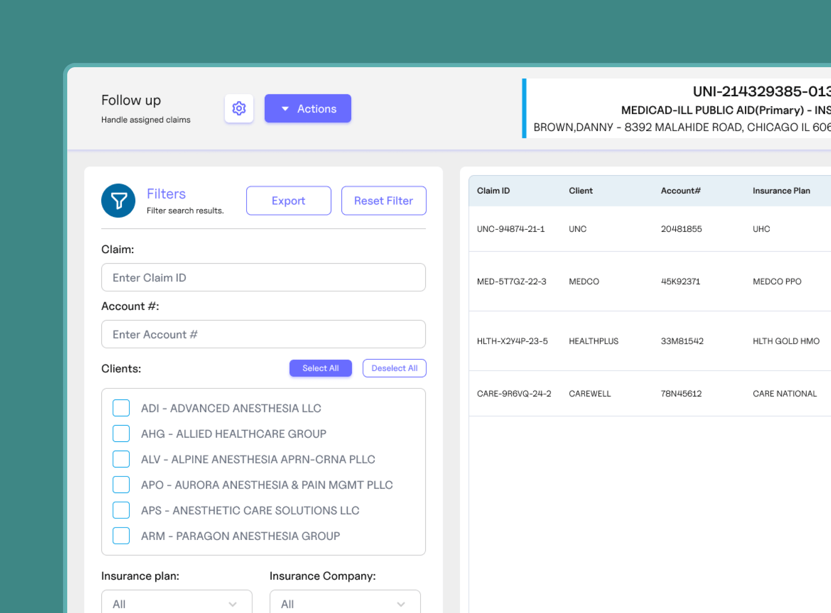
Task: Check ADI - Advanced Anesthesia LLC checkbox
Action: pyautogui.click(x=121, y=408)
